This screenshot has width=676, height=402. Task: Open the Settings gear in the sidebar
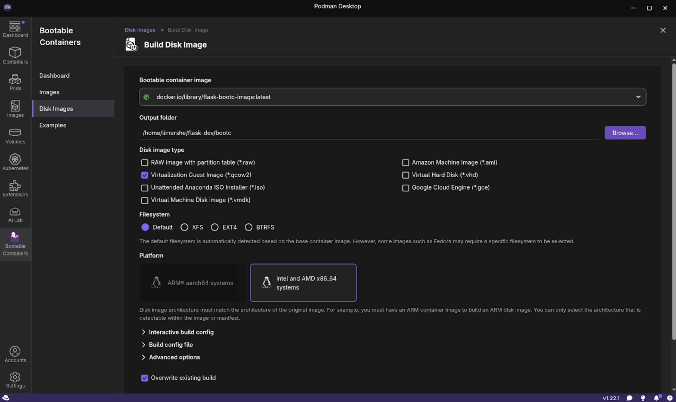(x=15, y=380)
